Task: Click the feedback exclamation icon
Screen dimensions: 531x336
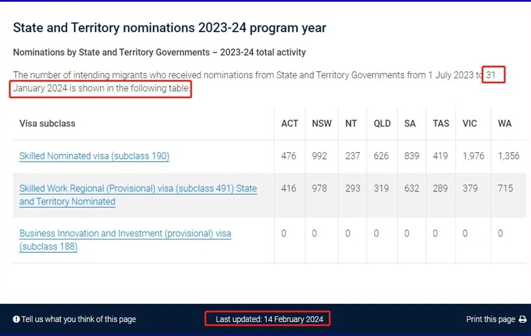Action: pos(16,319)
